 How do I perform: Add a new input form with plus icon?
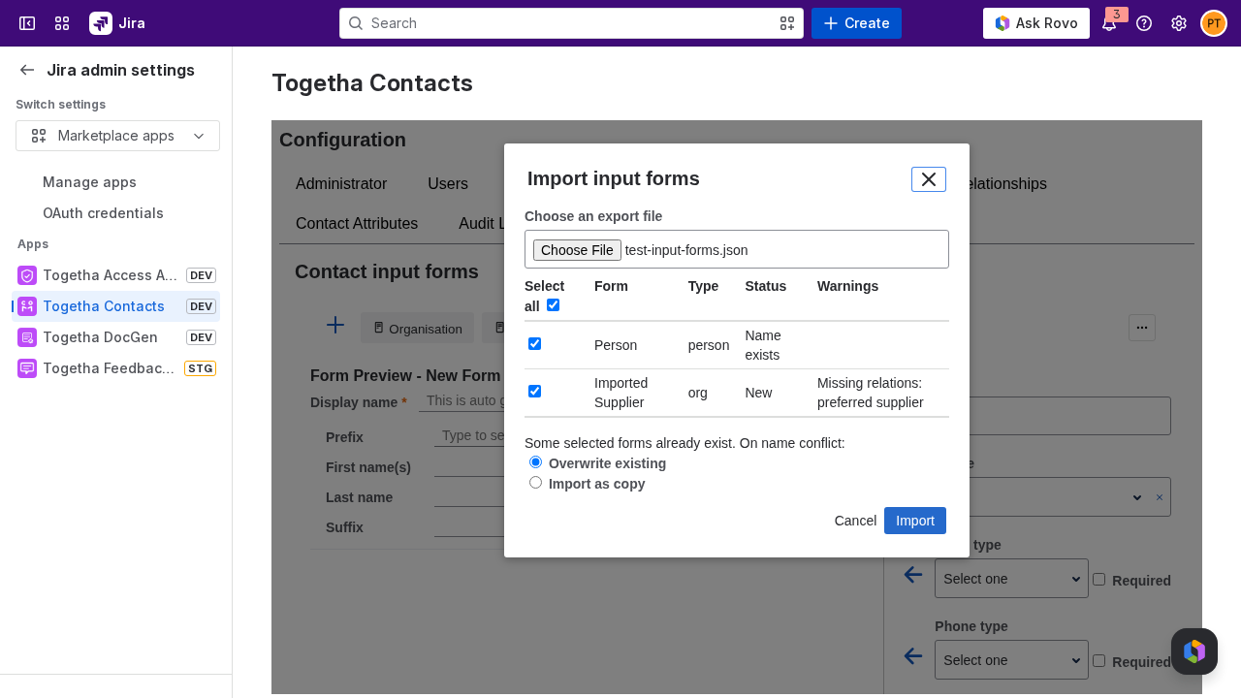coord(335,325)
